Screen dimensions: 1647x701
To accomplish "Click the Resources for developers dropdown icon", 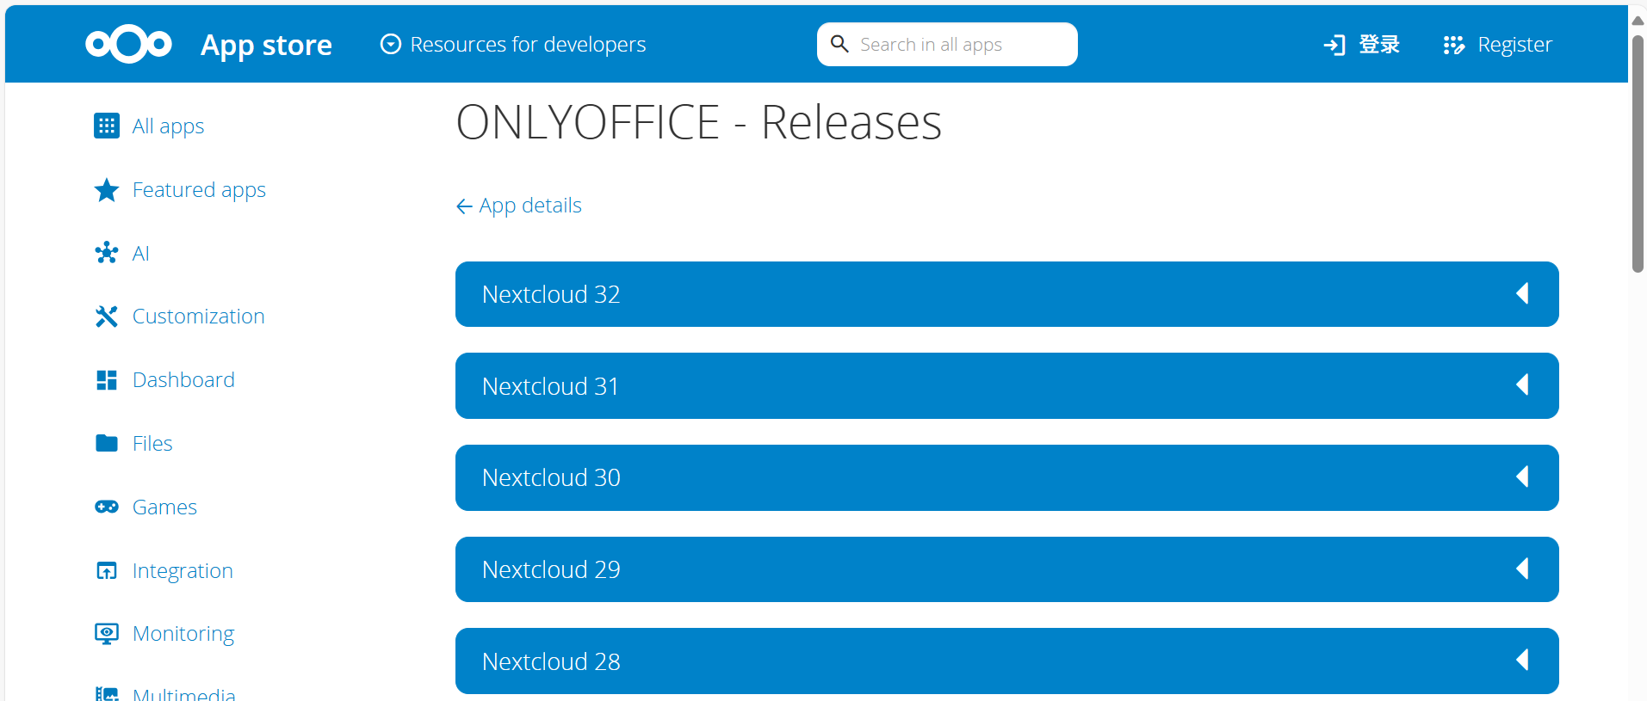I will (x=391, y=44).
